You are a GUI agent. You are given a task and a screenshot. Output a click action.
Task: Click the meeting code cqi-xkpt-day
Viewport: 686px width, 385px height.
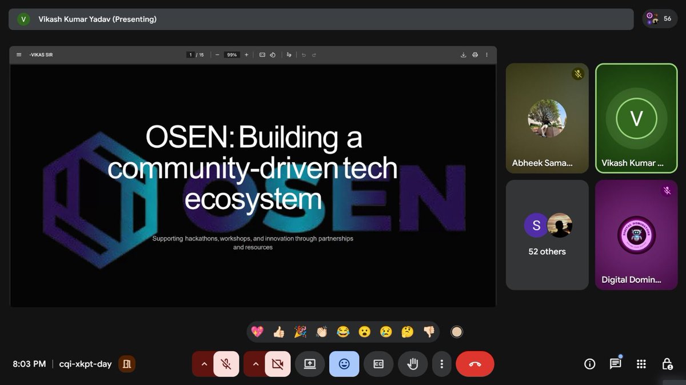[x=85, y=364]
